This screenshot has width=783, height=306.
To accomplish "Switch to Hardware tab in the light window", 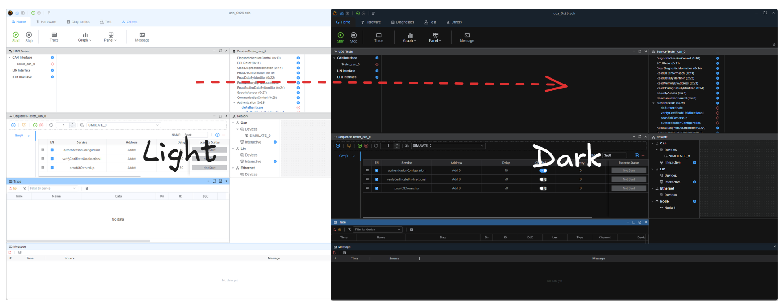I will click(46, 22).
